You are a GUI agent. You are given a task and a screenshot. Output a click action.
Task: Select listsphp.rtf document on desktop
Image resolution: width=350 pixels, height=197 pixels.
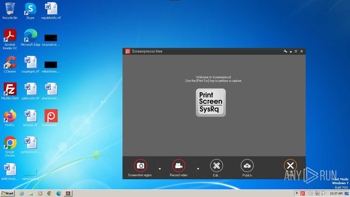tap(30, 118)
